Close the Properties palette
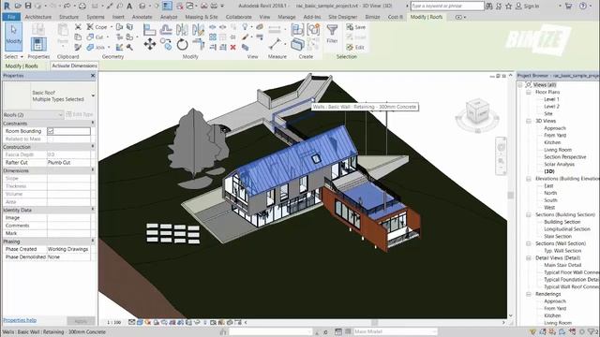Screen dimensions: 600x337 coord(93,76)
